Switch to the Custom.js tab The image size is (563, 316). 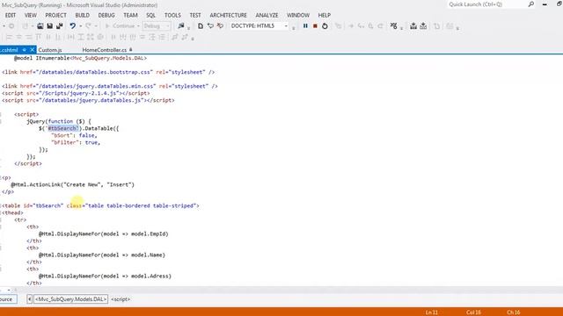click(x=50, y=50)
